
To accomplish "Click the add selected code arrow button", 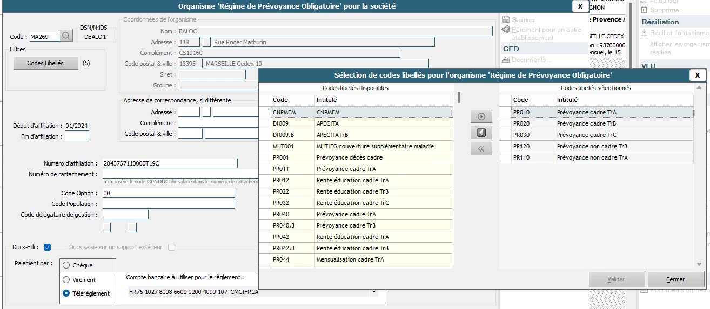I will (481, 116).
